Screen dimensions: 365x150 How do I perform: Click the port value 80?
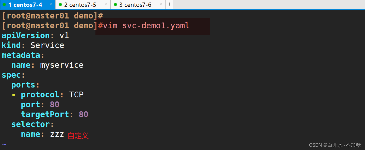[55, 104]
